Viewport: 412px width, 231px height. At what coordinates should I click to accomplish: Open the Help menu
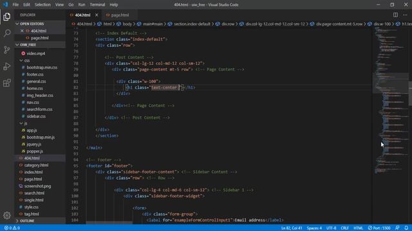point(113,4)
